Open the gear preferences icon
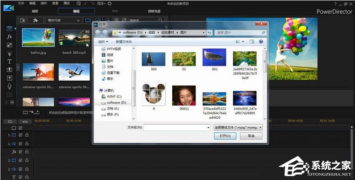 coord(110,3)
